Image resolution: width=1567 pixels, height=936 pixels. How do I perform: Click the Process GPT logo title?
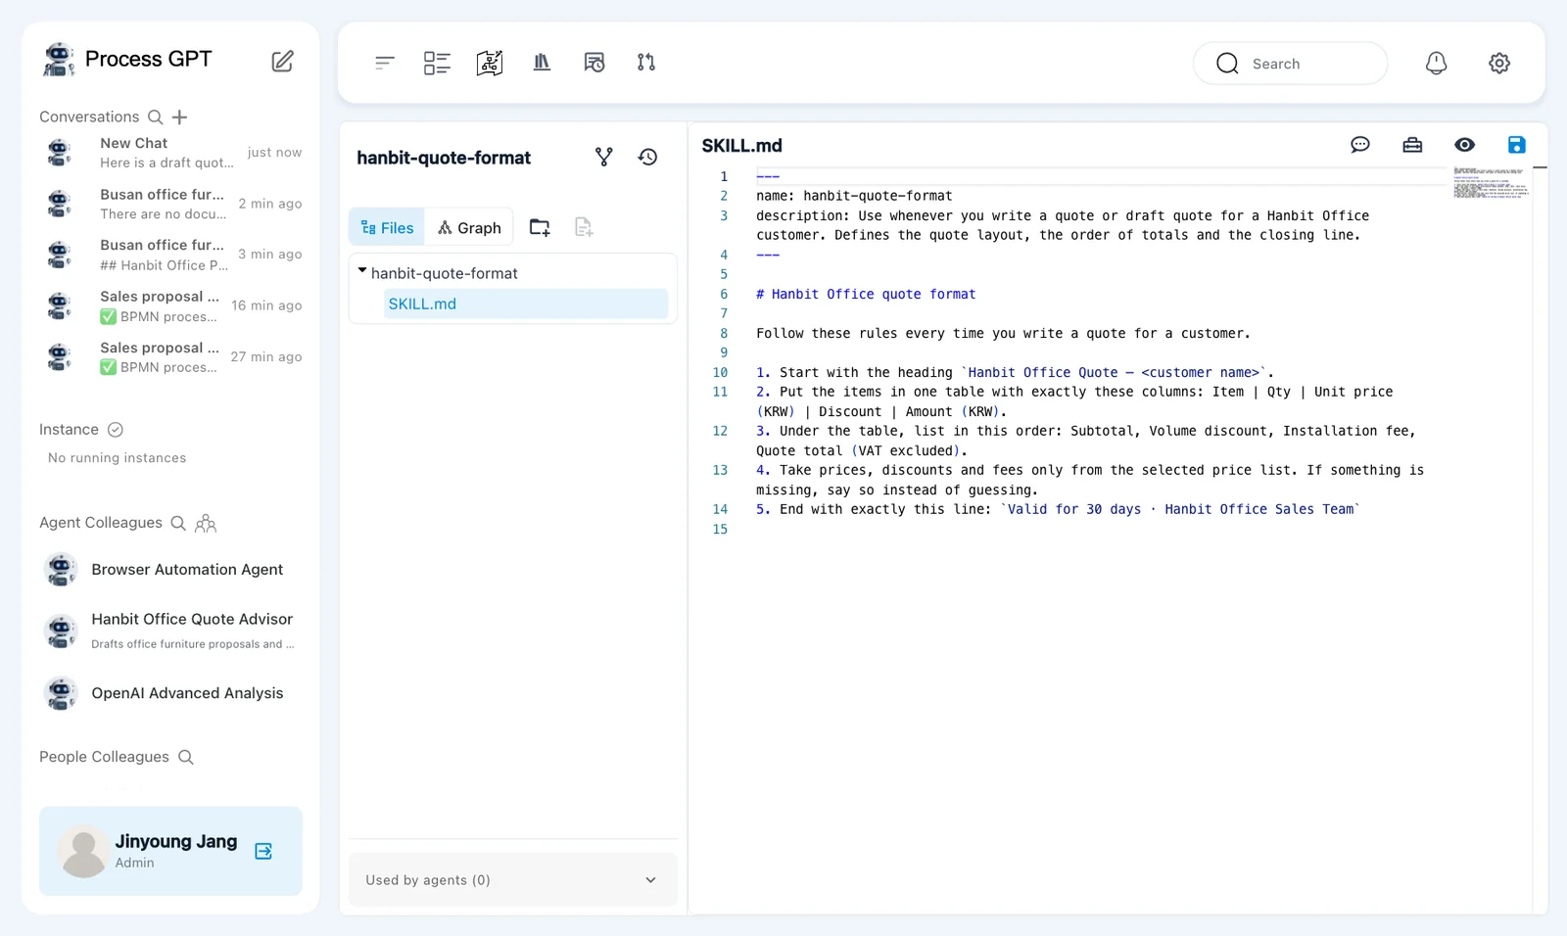(x=127, y=59)
